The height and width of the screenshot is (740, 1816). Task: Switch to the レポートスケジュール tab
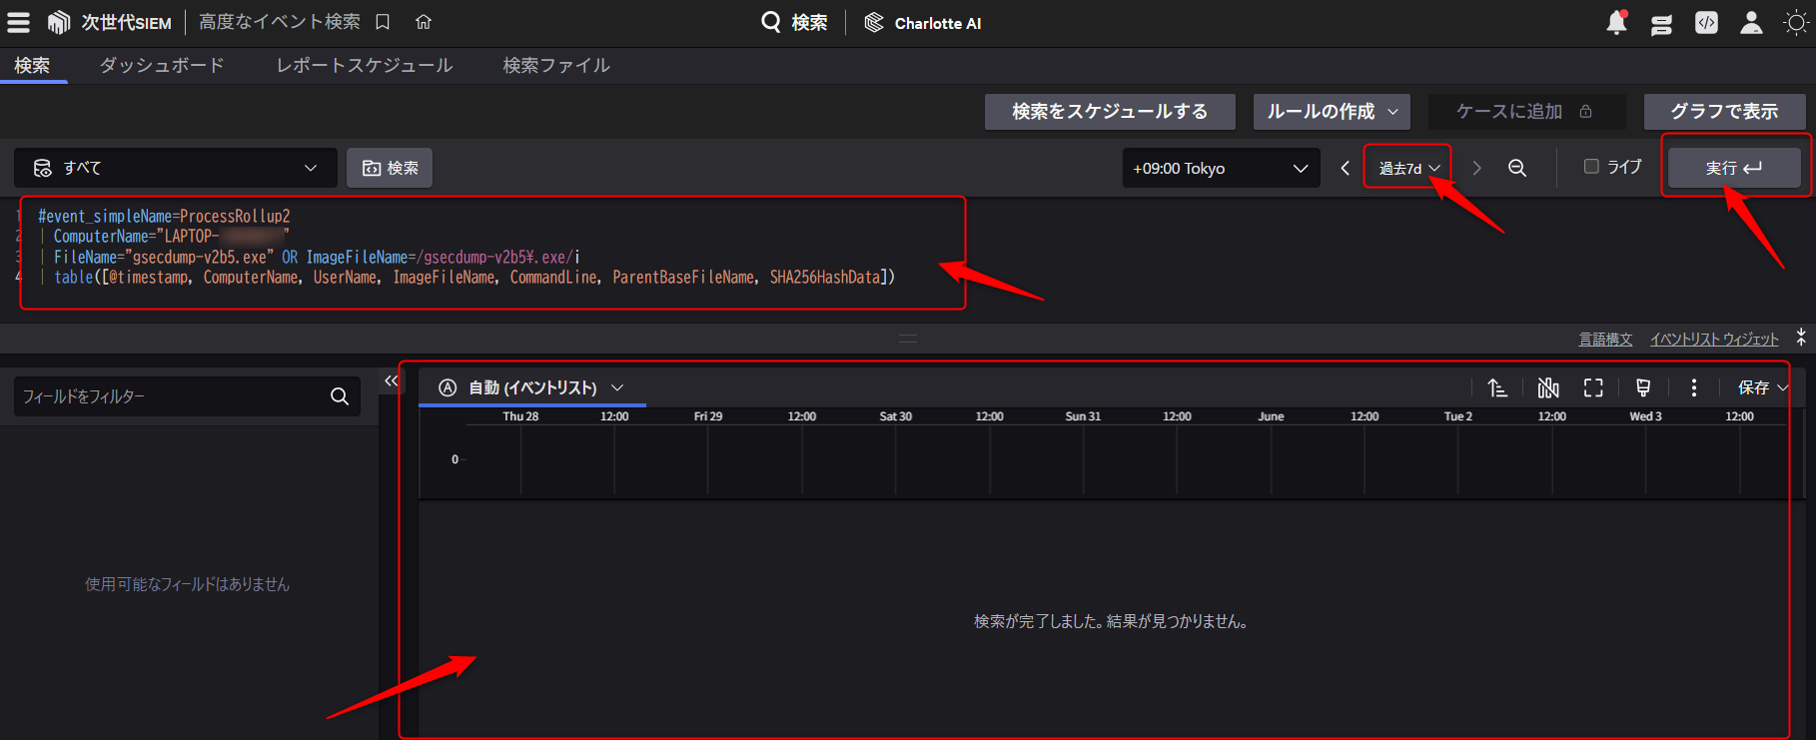365,65
